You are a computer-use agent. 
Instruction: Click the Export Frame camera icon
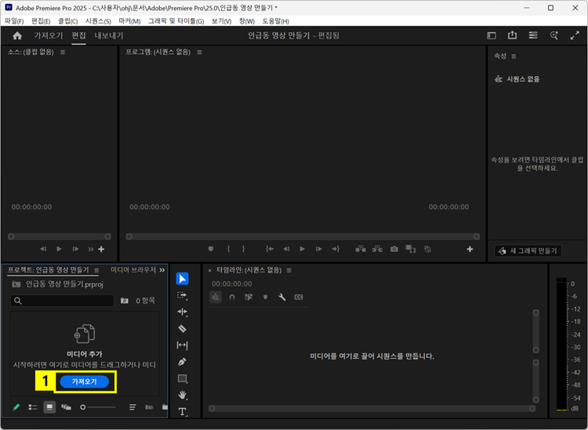tap(394, 249)
